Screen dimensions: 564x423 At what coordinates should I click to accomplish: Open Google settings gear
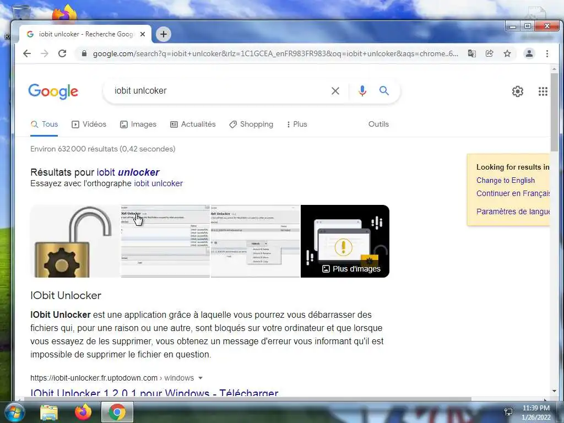[x=518, y=91]
